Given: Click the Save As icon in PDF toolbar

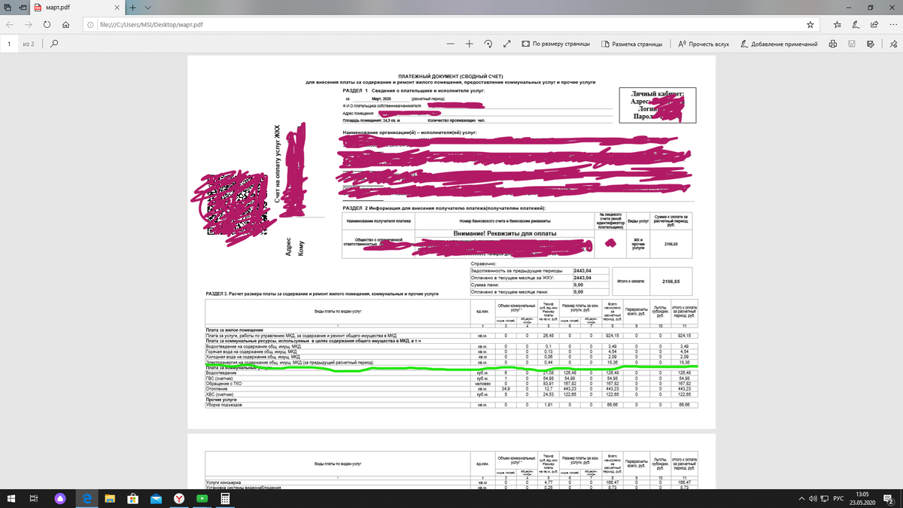Looking at the screenshot, I should tap(871, 44).
